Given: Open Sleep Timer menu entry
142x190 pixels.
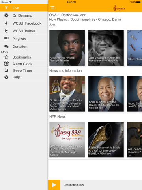Looking at the screenshot, I should click(x=24, y=70).
